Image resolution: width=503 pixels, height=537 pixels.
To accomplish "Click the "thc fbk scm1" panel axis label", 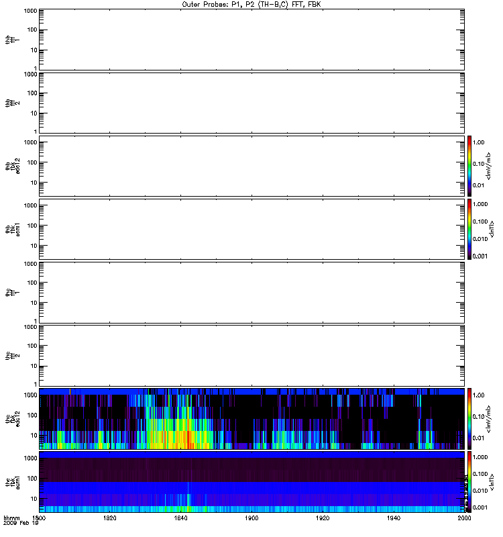I will 13,482.
